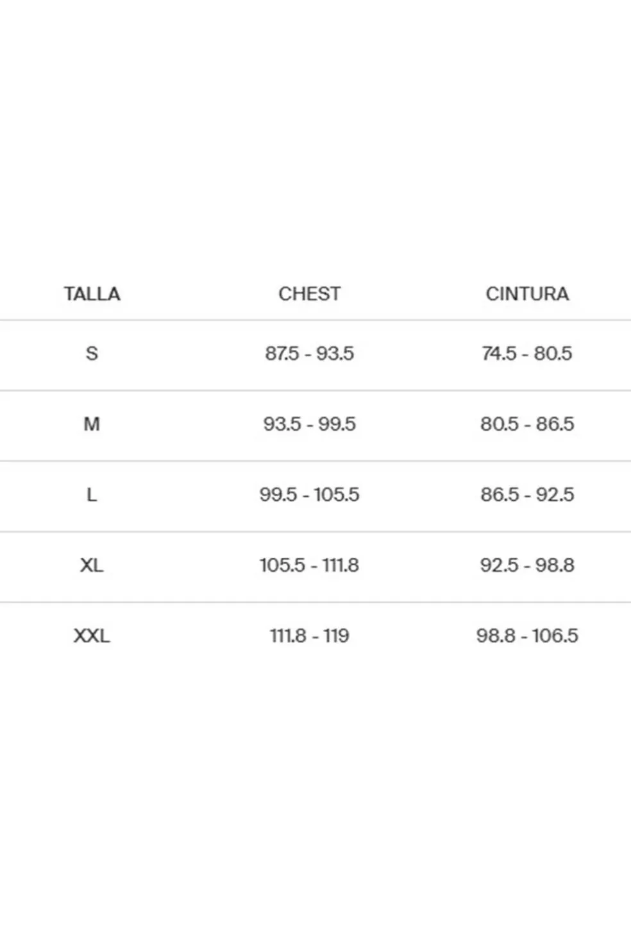This screenshot has width=631, height=948.
Task: Select size M in the table
Action: pos(92,424)
